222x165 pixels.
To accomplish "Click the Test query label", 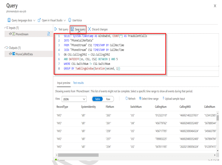I will [x=63, y=29].
